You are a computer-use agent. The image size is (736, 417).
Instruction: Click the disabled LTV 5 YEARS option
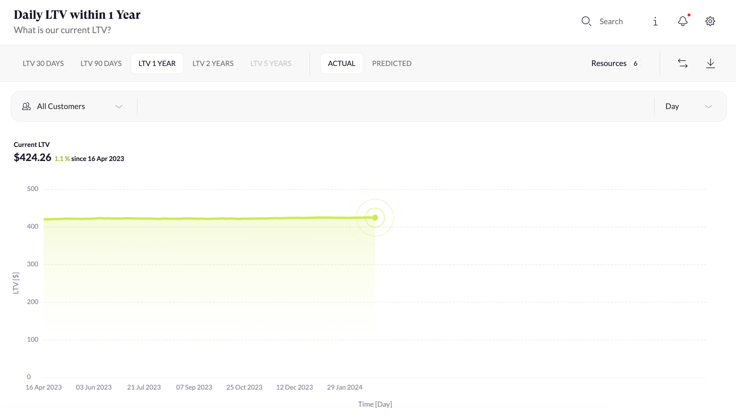coord(271,63)
